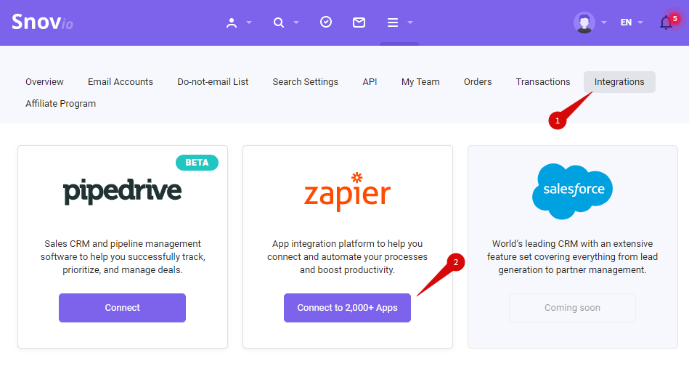Image resolution: width=689 pixels, height=366 pixels.
Task: Click the search magnifier icon
Action: click(x=279, y=23)
